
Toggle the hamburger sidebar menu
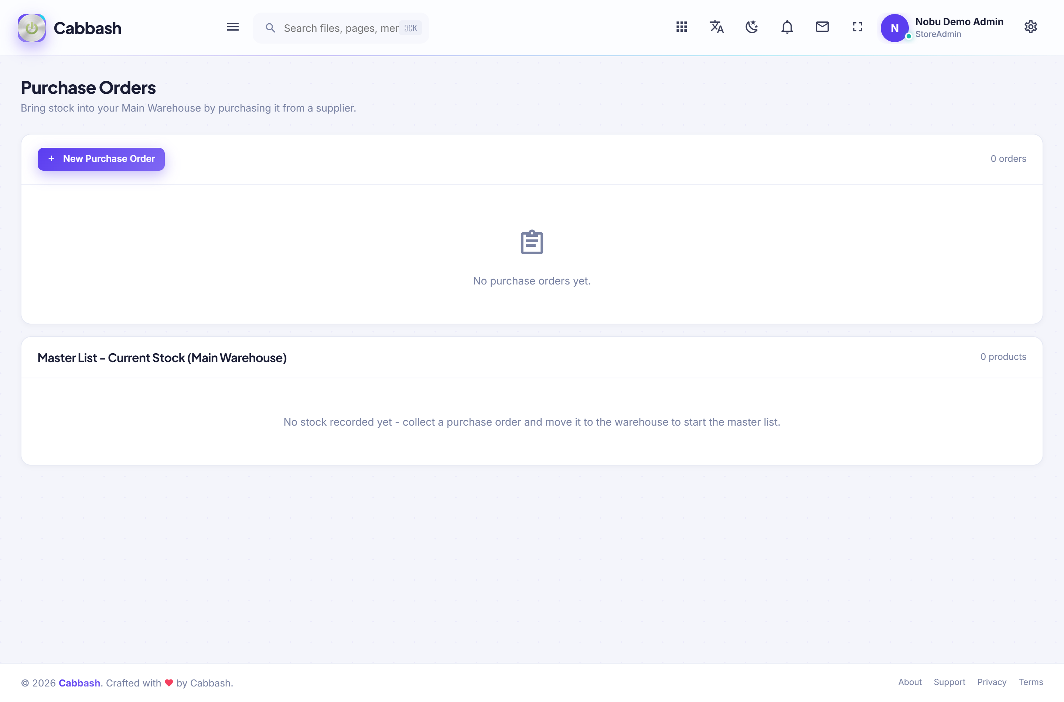pos(233,27)
